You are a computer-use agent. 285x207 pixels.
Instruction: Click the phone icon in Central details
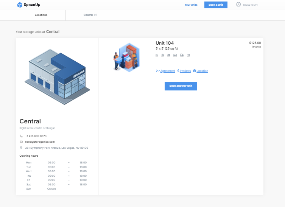point(21,136)
